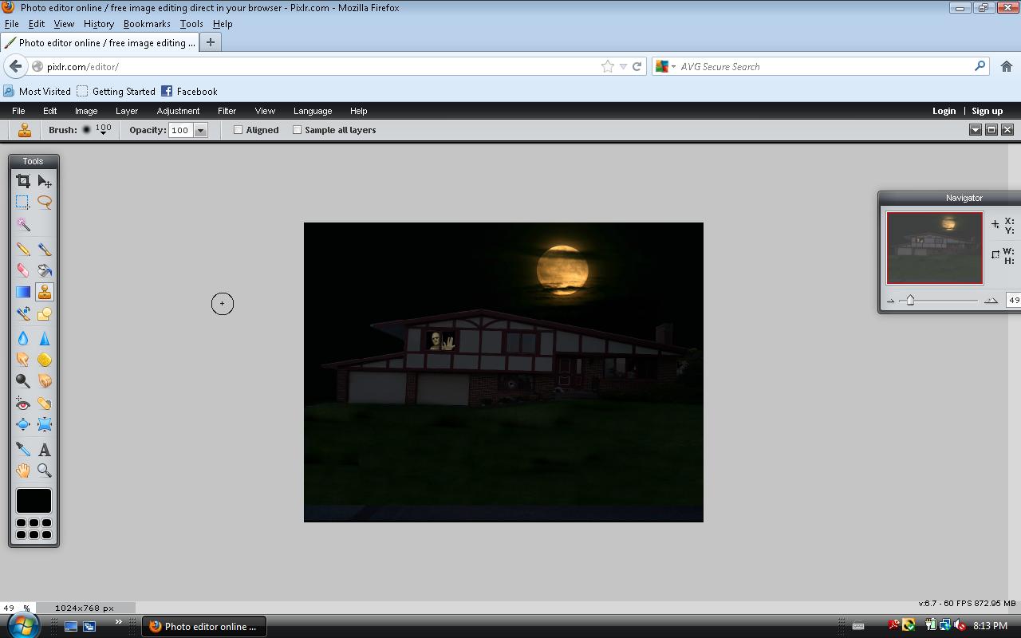Open the Opacity value dropdown arrow
Image resolution: width=1021 pixels, height=638 pixels.
click(200, 130)
